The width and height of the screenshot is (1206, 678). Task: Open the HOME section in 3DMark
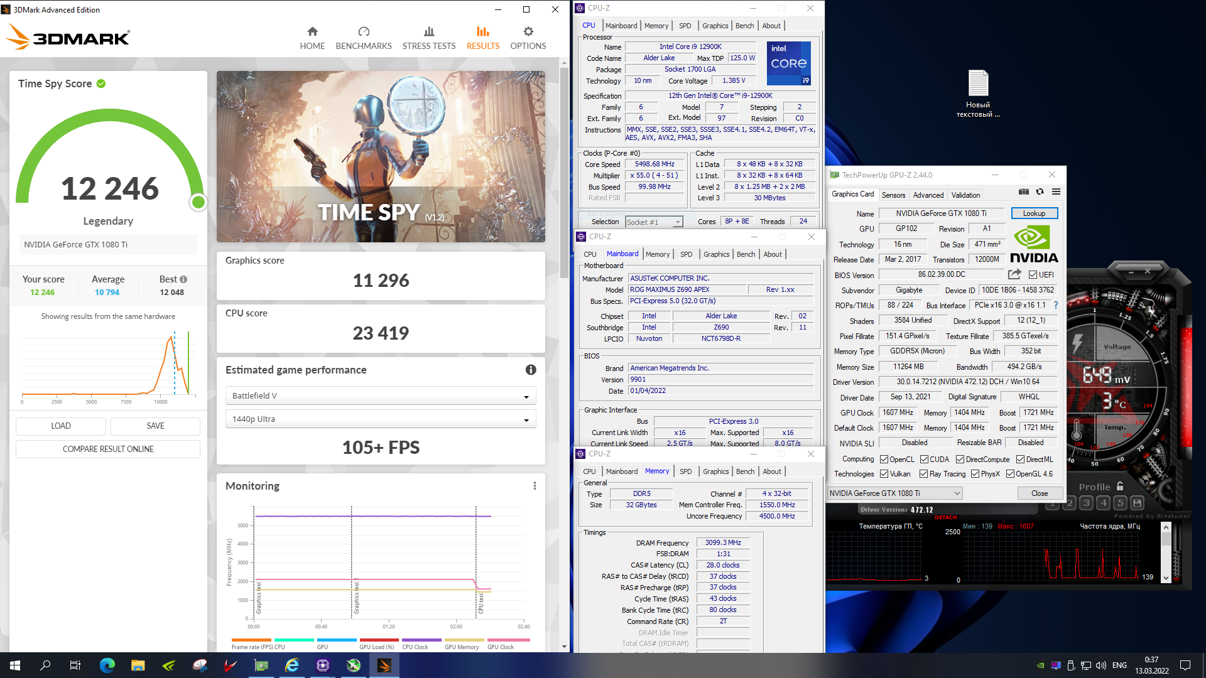click(x=312, y=38)
